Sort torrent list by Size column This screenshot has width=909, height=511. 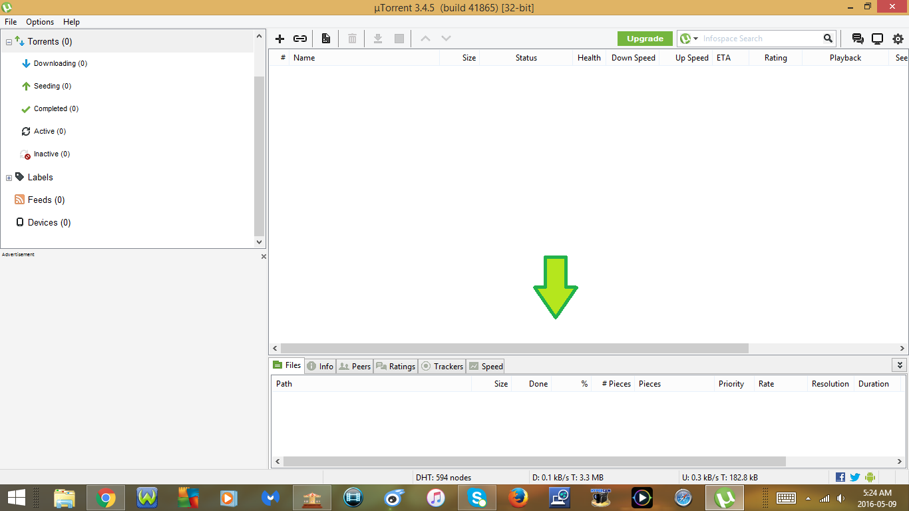coord(460,58)
